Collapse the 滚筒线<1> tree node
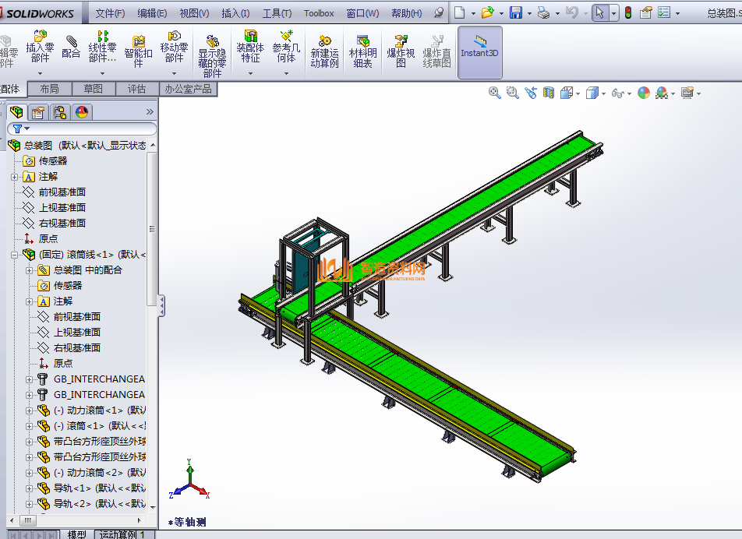The height and width of the screenshot is (539, 742). coord(15,255)
